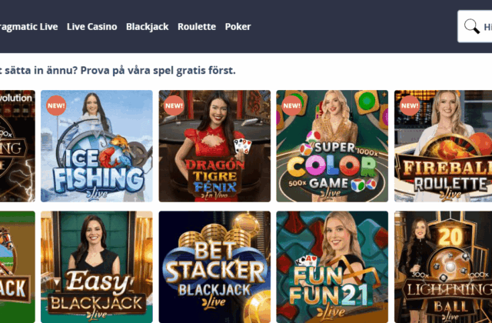The image size is (492, 323).
Task: Open the Roulette category
Action: [197, 27]
